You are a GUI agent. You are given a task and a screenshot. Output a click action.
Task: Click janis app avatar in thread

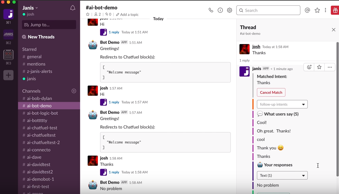tap(245, 71)
